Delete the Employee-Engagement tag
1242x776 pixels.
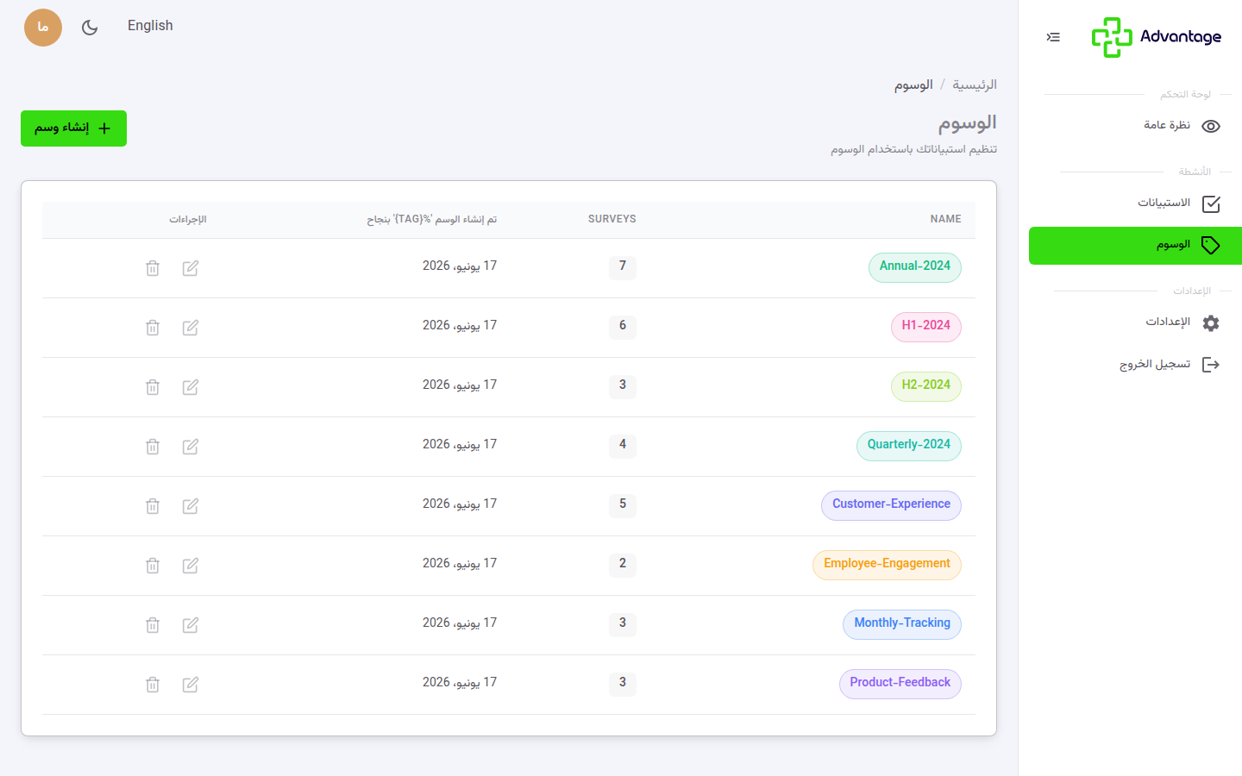click(153, 566)
